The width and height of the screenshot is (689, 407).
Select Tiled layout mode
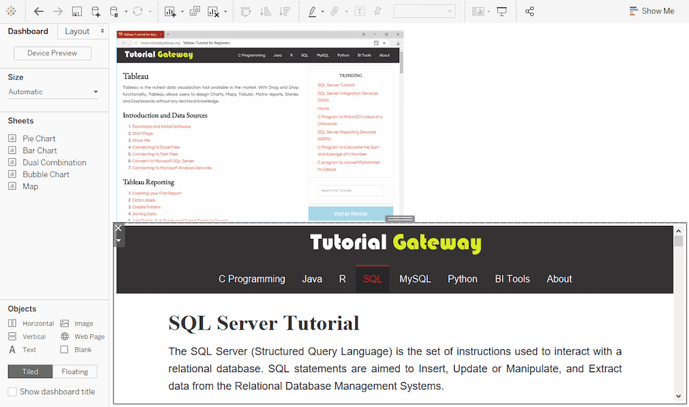click(30, 371)
